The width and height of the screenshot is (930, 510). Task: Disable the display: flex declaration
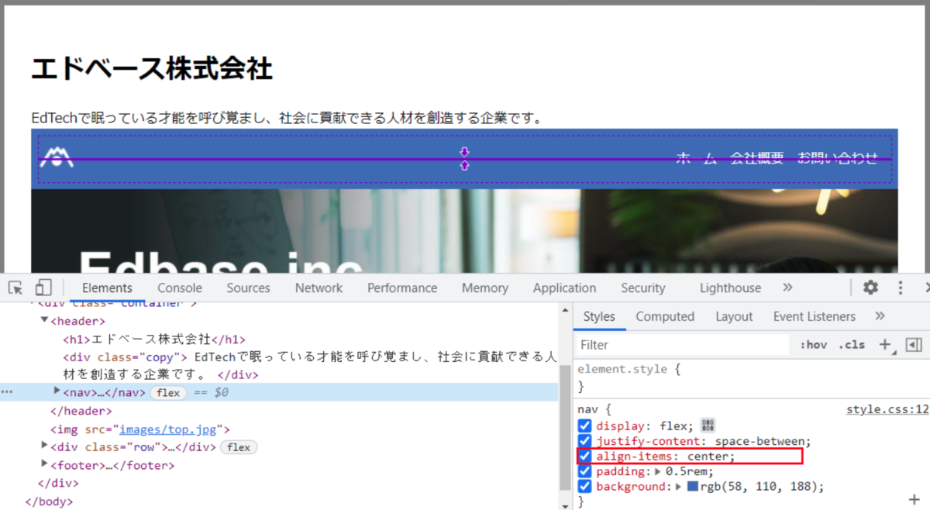(585, 426)
